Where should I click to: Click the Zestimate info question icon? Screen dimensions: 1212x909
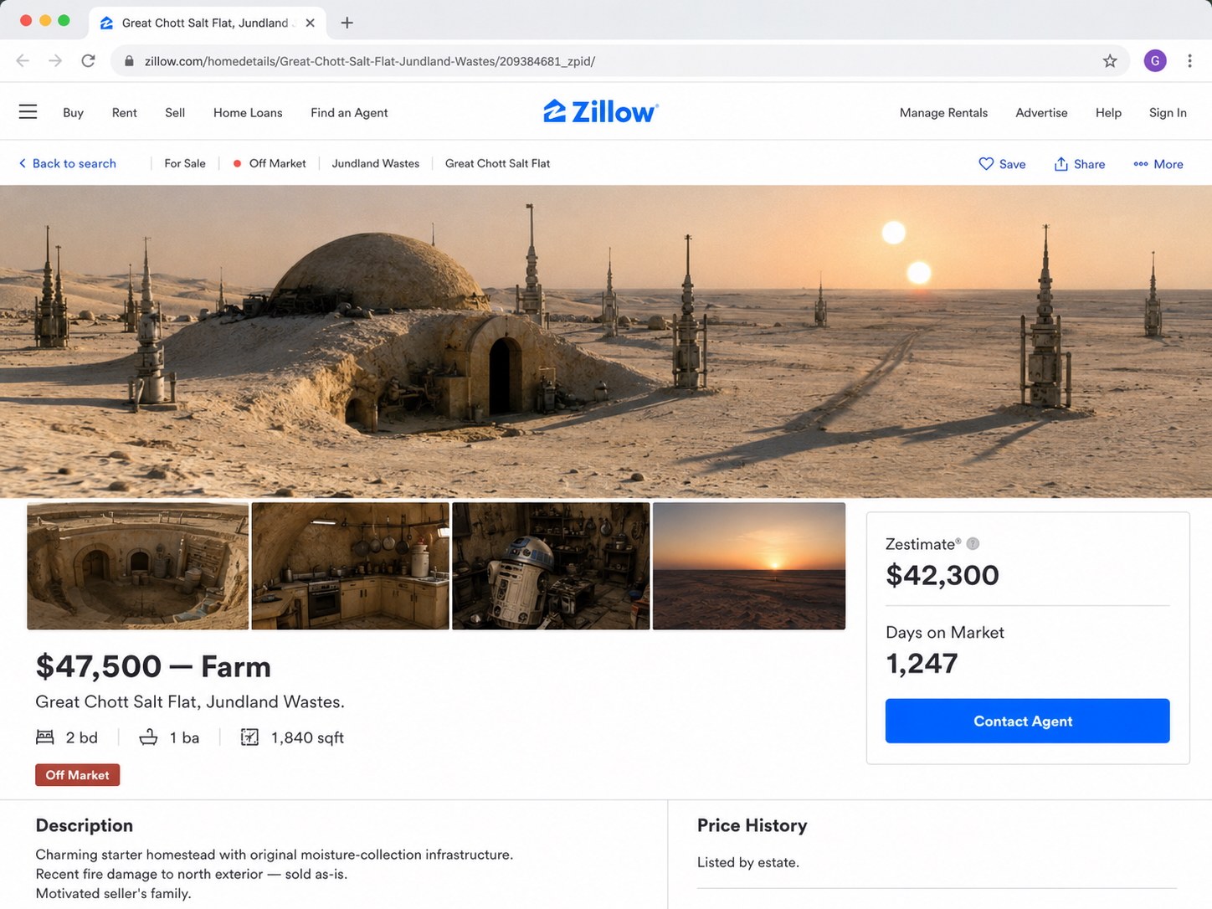tap(973, 543)
